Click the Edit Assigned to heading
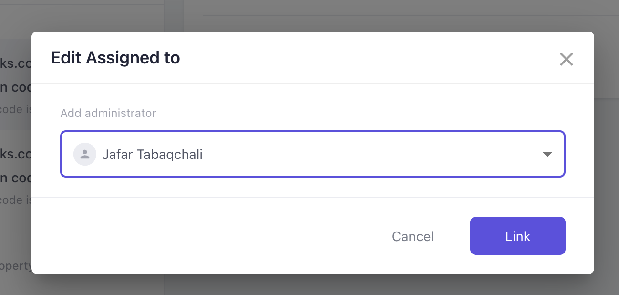This screenshot has width=619, height=295. tap(115, 58)
